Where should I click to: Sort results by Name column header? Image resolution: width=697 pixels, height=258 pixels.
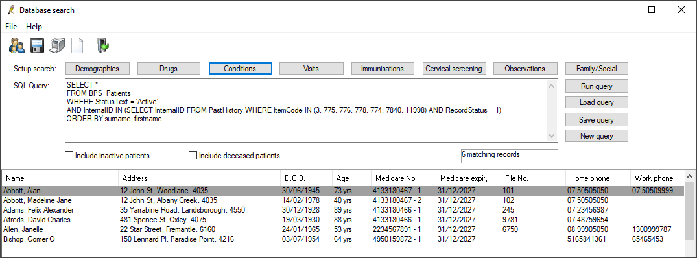[x=60, y=178]
